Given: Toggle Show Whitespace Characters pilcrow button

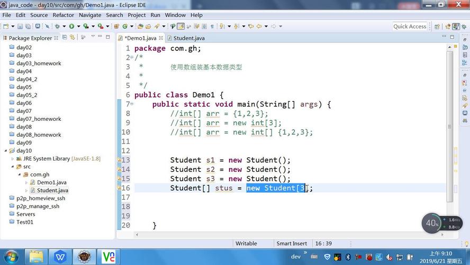Looking at the screenshot, I should (212, 26).
